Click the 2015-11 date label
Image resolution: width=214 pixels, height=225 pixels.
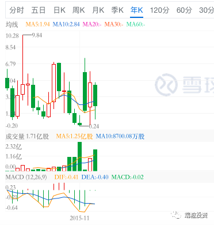click(x=79, y=218)
